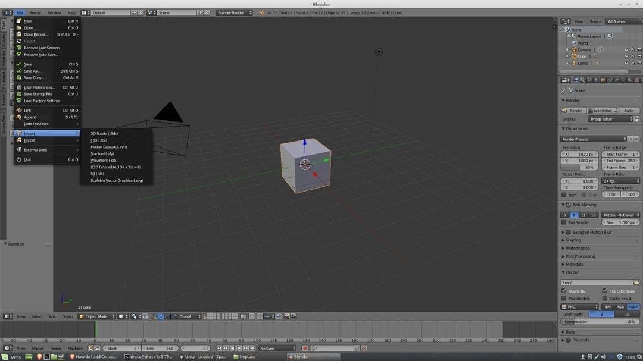Viewport: 643px width, 361px height.
Task: Click the horizontal scrollbar in outliner
Action: tap(594, 72)
